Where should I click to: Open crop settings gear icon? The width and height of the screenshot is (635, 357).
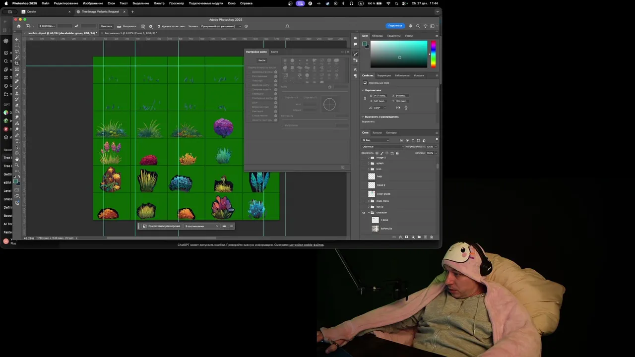151,26
